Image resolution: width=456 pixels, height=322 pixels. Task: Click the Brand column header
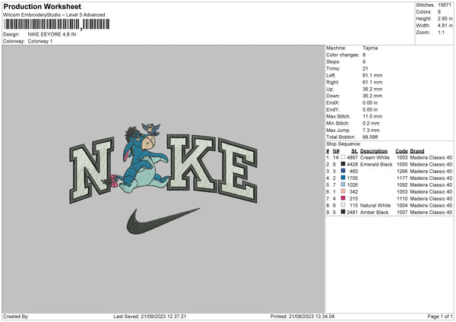[x=417, y=151]
